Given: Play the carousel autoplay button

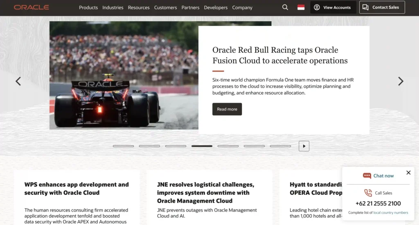Looking at the screenshot, I should pyautogui.click(x=304, y=146).
